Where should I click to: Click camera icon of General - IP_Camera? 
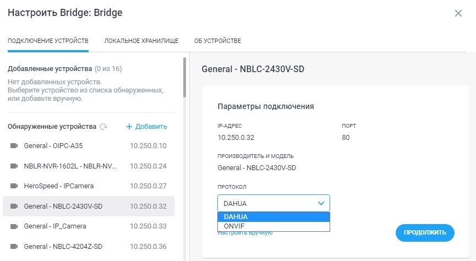point(14,226)
